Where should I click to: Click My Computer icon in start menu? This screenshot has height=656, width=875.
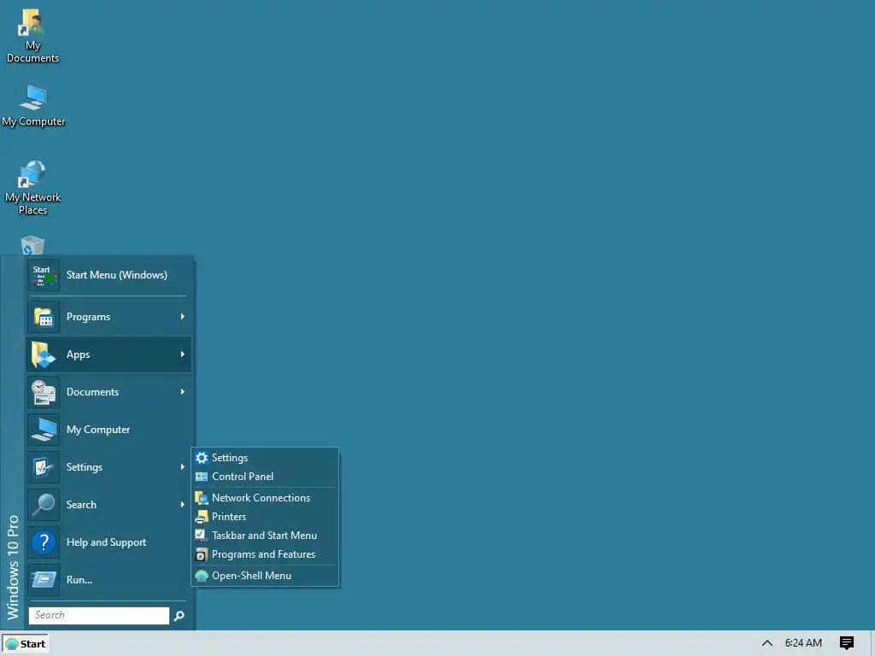(x=44, y=430)
